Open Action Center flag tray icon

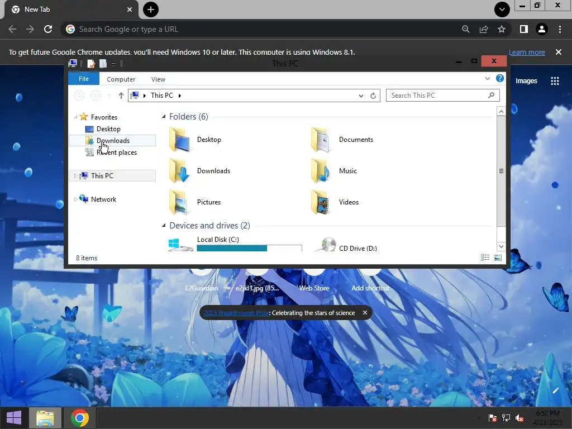492,418
